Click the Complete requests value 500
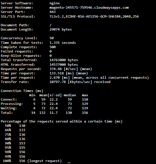The width and height of the screenshot is (156, 164). point(52,47)
